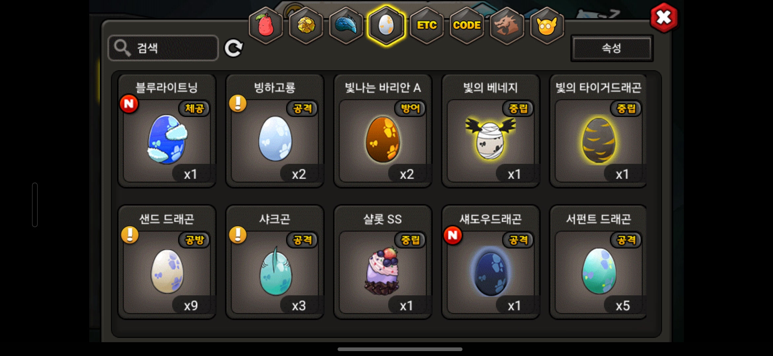Select the egg inventory tab
Screen dimensions: 773x356
click(386, 26)
